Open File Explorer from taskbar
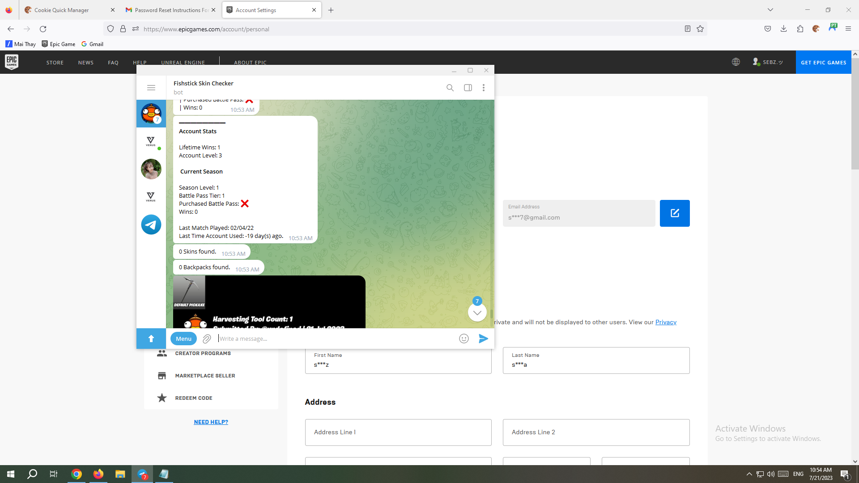 [x=120, y=474]
